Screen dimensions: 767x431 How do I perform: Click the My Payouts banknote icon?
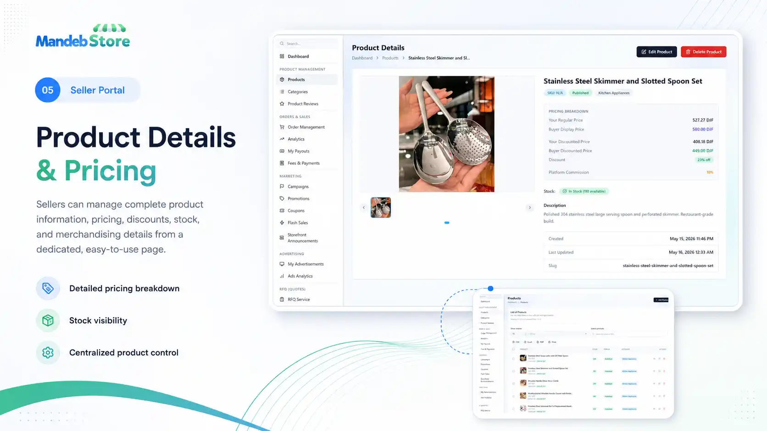click(x=282, y=151)
